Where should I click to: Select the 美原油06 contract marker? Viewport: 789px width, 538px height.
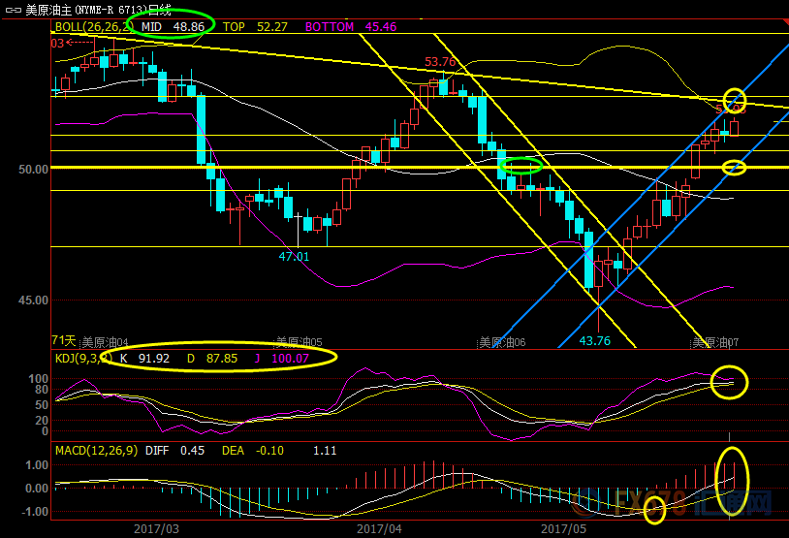tap(502, 343)
